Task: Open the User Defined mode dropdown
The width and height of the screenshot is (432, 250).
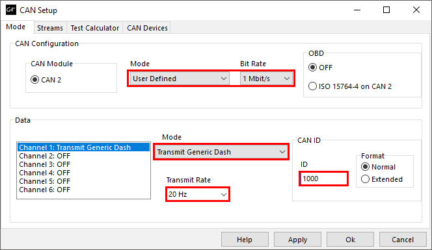Action: coord(180,79)
